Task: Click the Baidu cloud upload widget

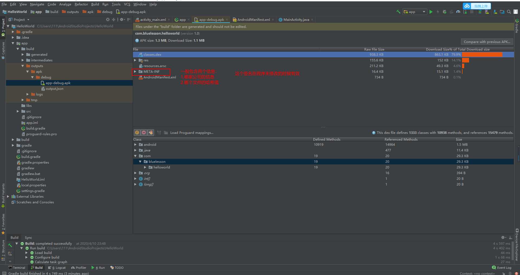Action: pos(477,6)
